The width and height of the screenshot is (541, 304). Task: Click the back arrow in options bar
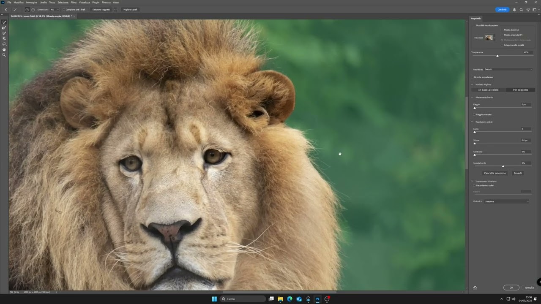5,9
